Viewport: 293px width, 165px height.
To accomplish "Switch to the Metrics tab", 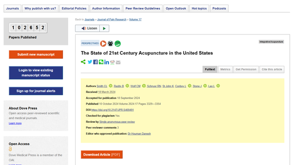I will [225, 69].
